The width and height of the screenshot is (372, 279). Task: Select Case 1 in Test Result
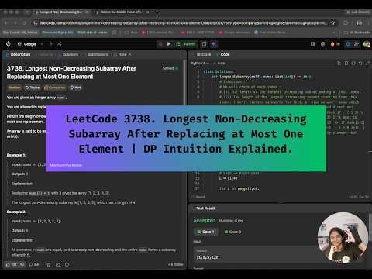pyautogui.click(x=206, y=232)
